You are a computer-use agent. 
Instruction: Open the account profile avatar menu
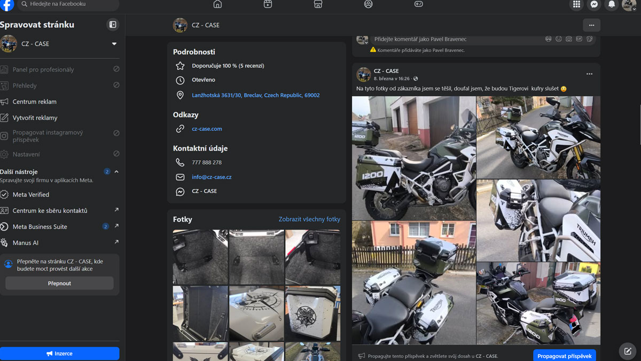tap(629, 4)
